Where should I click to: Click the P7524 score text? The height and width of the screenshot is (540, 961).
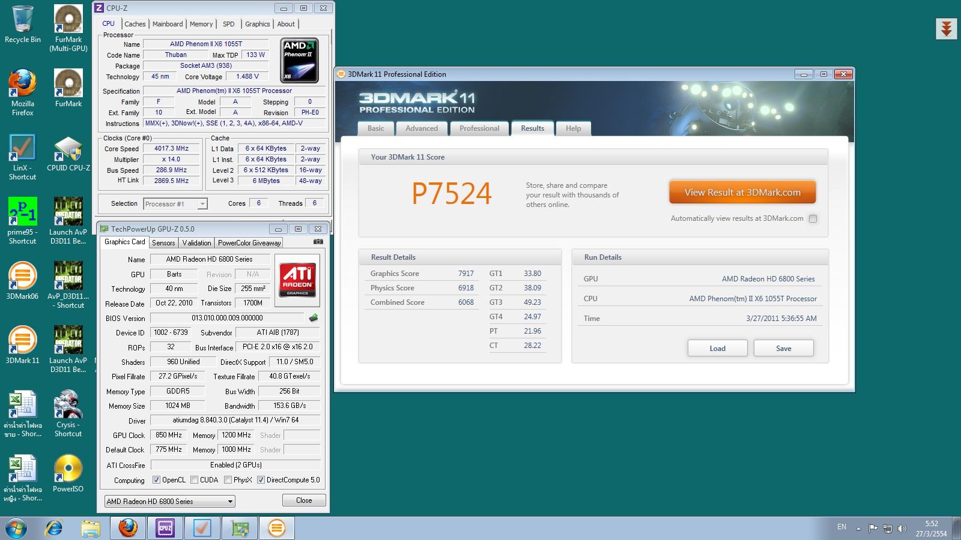(x=452, y=193)
